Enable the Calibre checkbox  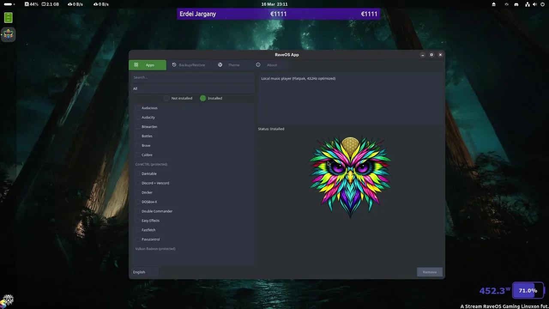tap(138, 155)
